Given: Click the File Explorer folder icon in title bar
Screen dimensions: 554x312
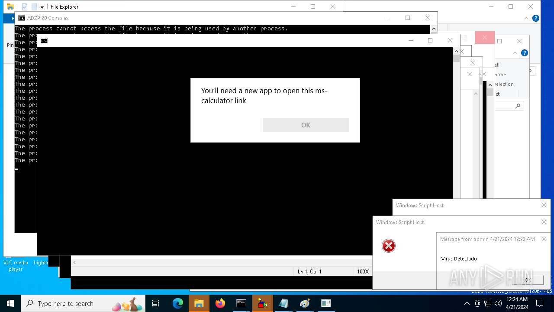Looking at the screenshot, I should tap(10, 7).
